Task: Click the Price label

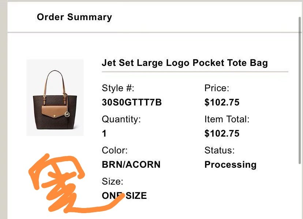Action: (217, 88)
